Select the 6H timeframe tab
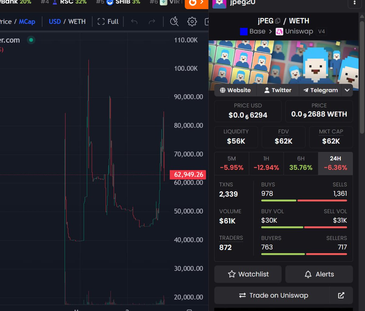The width and height of the screenshot is (365, 311). [301, 163]
